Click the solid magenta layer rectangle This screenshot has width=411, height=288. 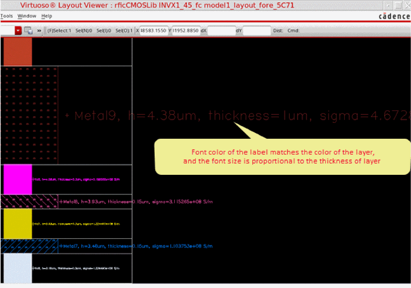pos(17,179)
